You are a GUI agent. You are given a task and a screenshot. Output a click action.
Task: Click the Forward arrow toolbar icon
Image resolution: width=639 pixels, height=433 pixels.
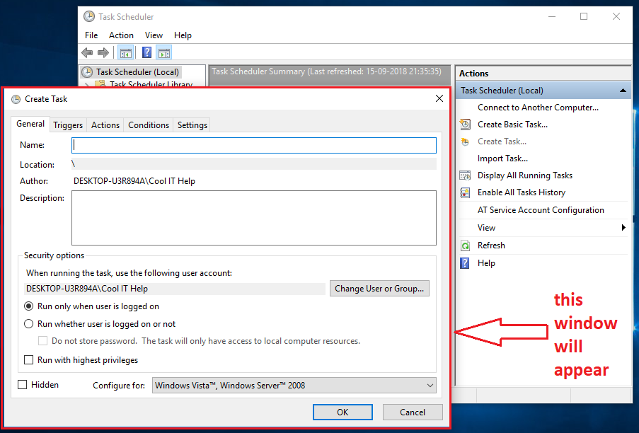[103, 52]
